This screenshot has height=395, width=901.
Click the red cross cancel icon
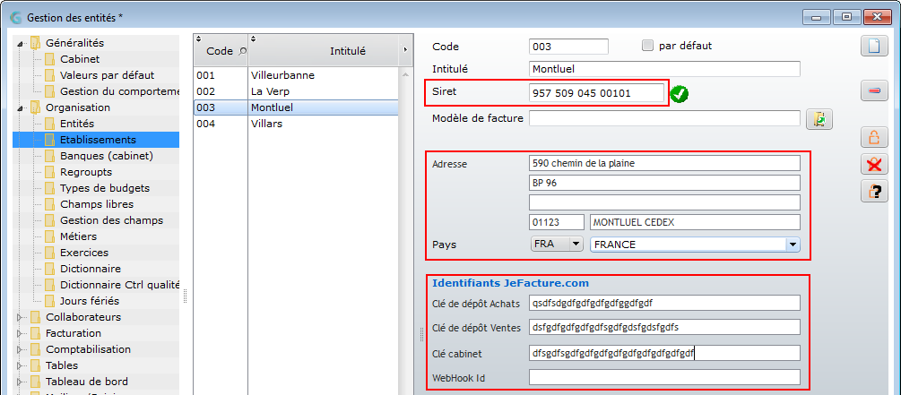(x=874, y=165)
